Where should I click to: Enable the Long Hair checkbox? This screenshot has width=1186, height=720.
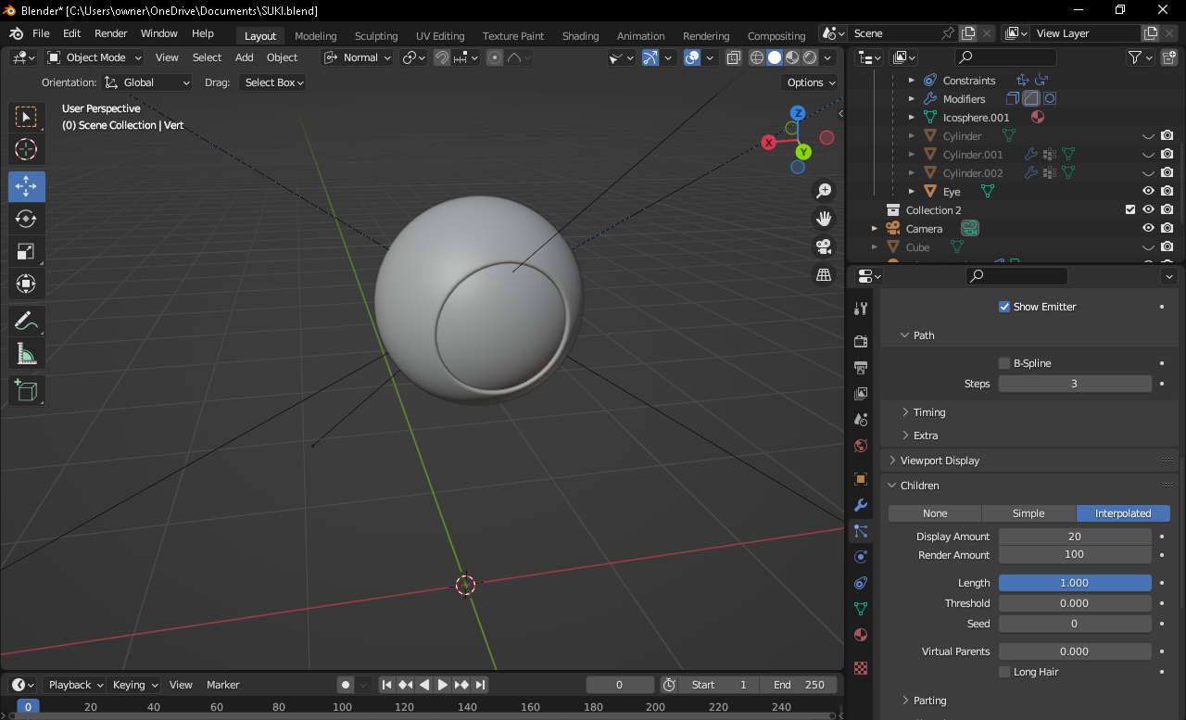1004,672
